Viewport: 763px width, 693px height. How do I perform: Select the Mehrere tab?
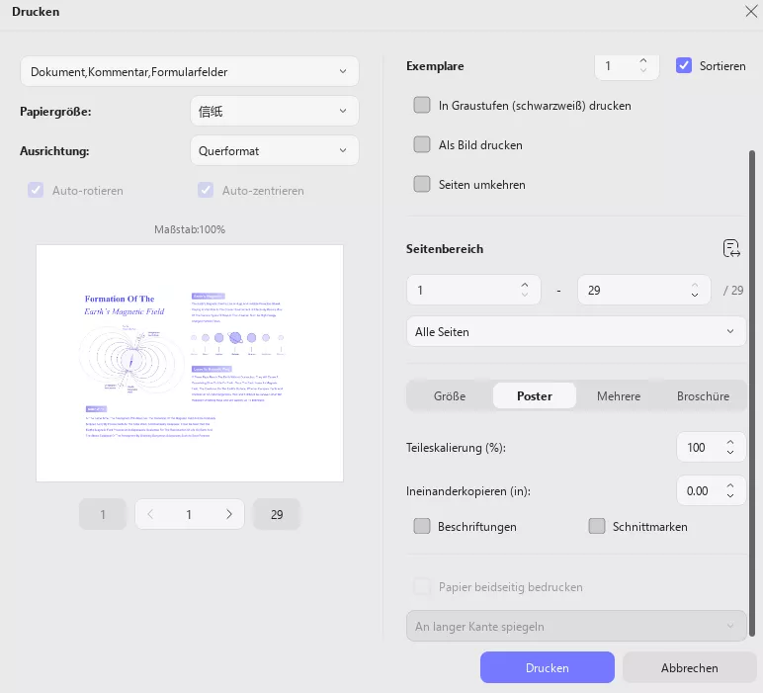619,396
